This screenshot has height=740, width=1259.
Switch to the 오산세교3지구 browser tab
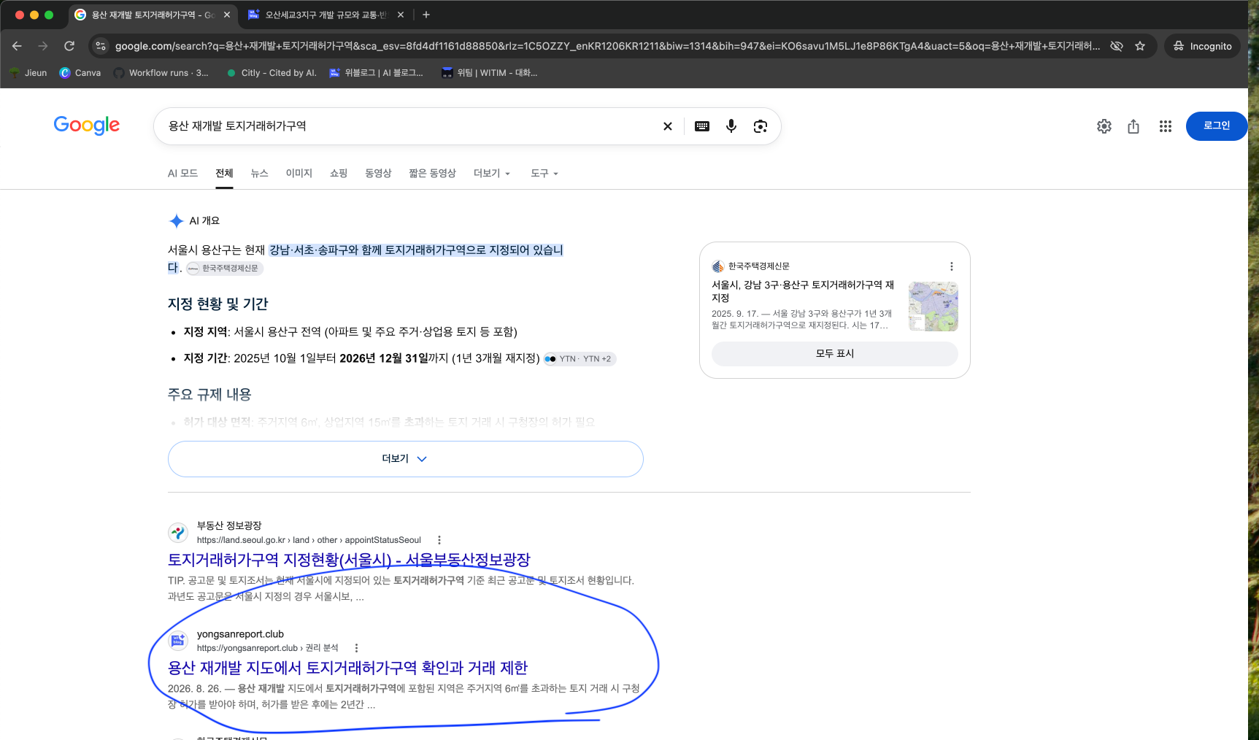point(325,15)
